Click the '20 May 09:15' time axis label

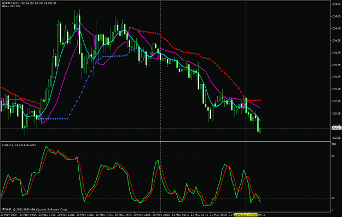coord(28,215)
